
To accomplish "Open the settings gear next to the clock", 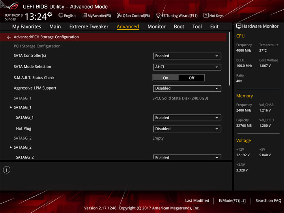I will coord(50,14).
